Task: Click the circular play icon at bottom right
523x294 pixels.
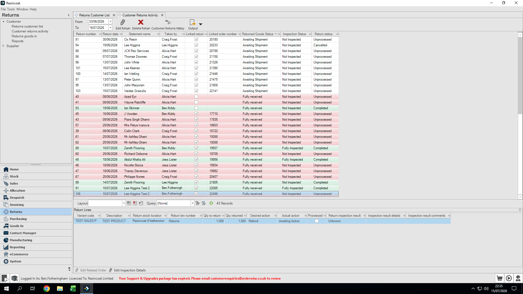Action: click(x=509, y=278)
